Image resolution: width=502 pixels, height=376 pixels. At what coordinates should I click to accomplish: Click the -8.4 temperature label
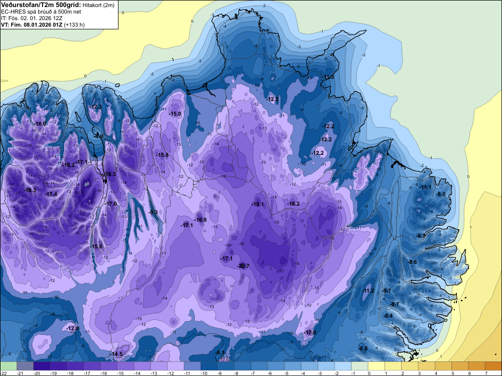pos(388,316)
